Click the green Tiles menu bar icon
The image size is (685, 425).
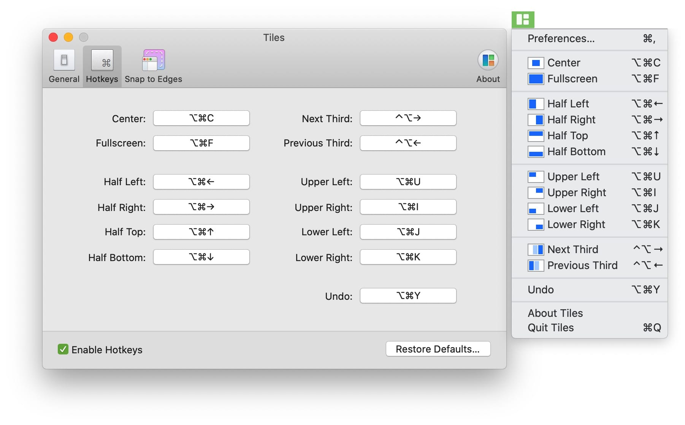pyautogui.click(x=523, y=20)
